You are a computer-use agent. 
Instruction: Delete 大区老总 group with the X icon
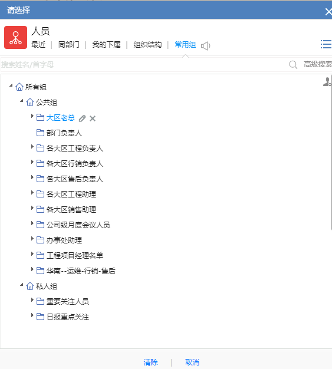tap(93, 118)
